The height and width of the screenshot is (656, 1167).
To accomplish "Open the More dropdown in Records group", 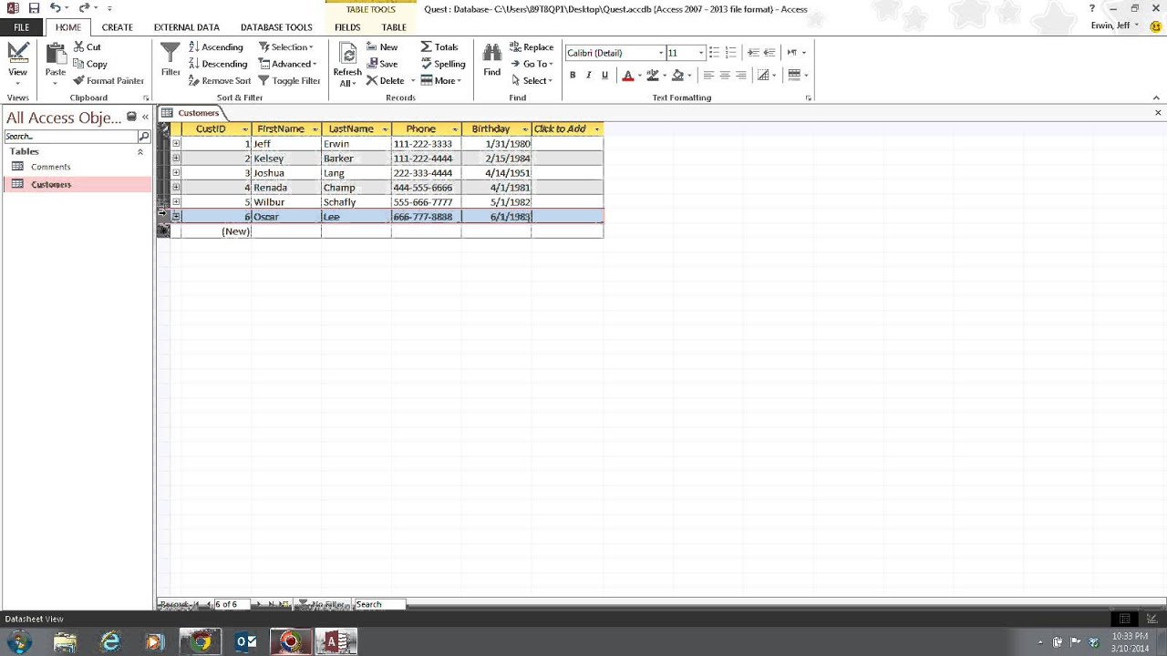I will coord(441,80).
